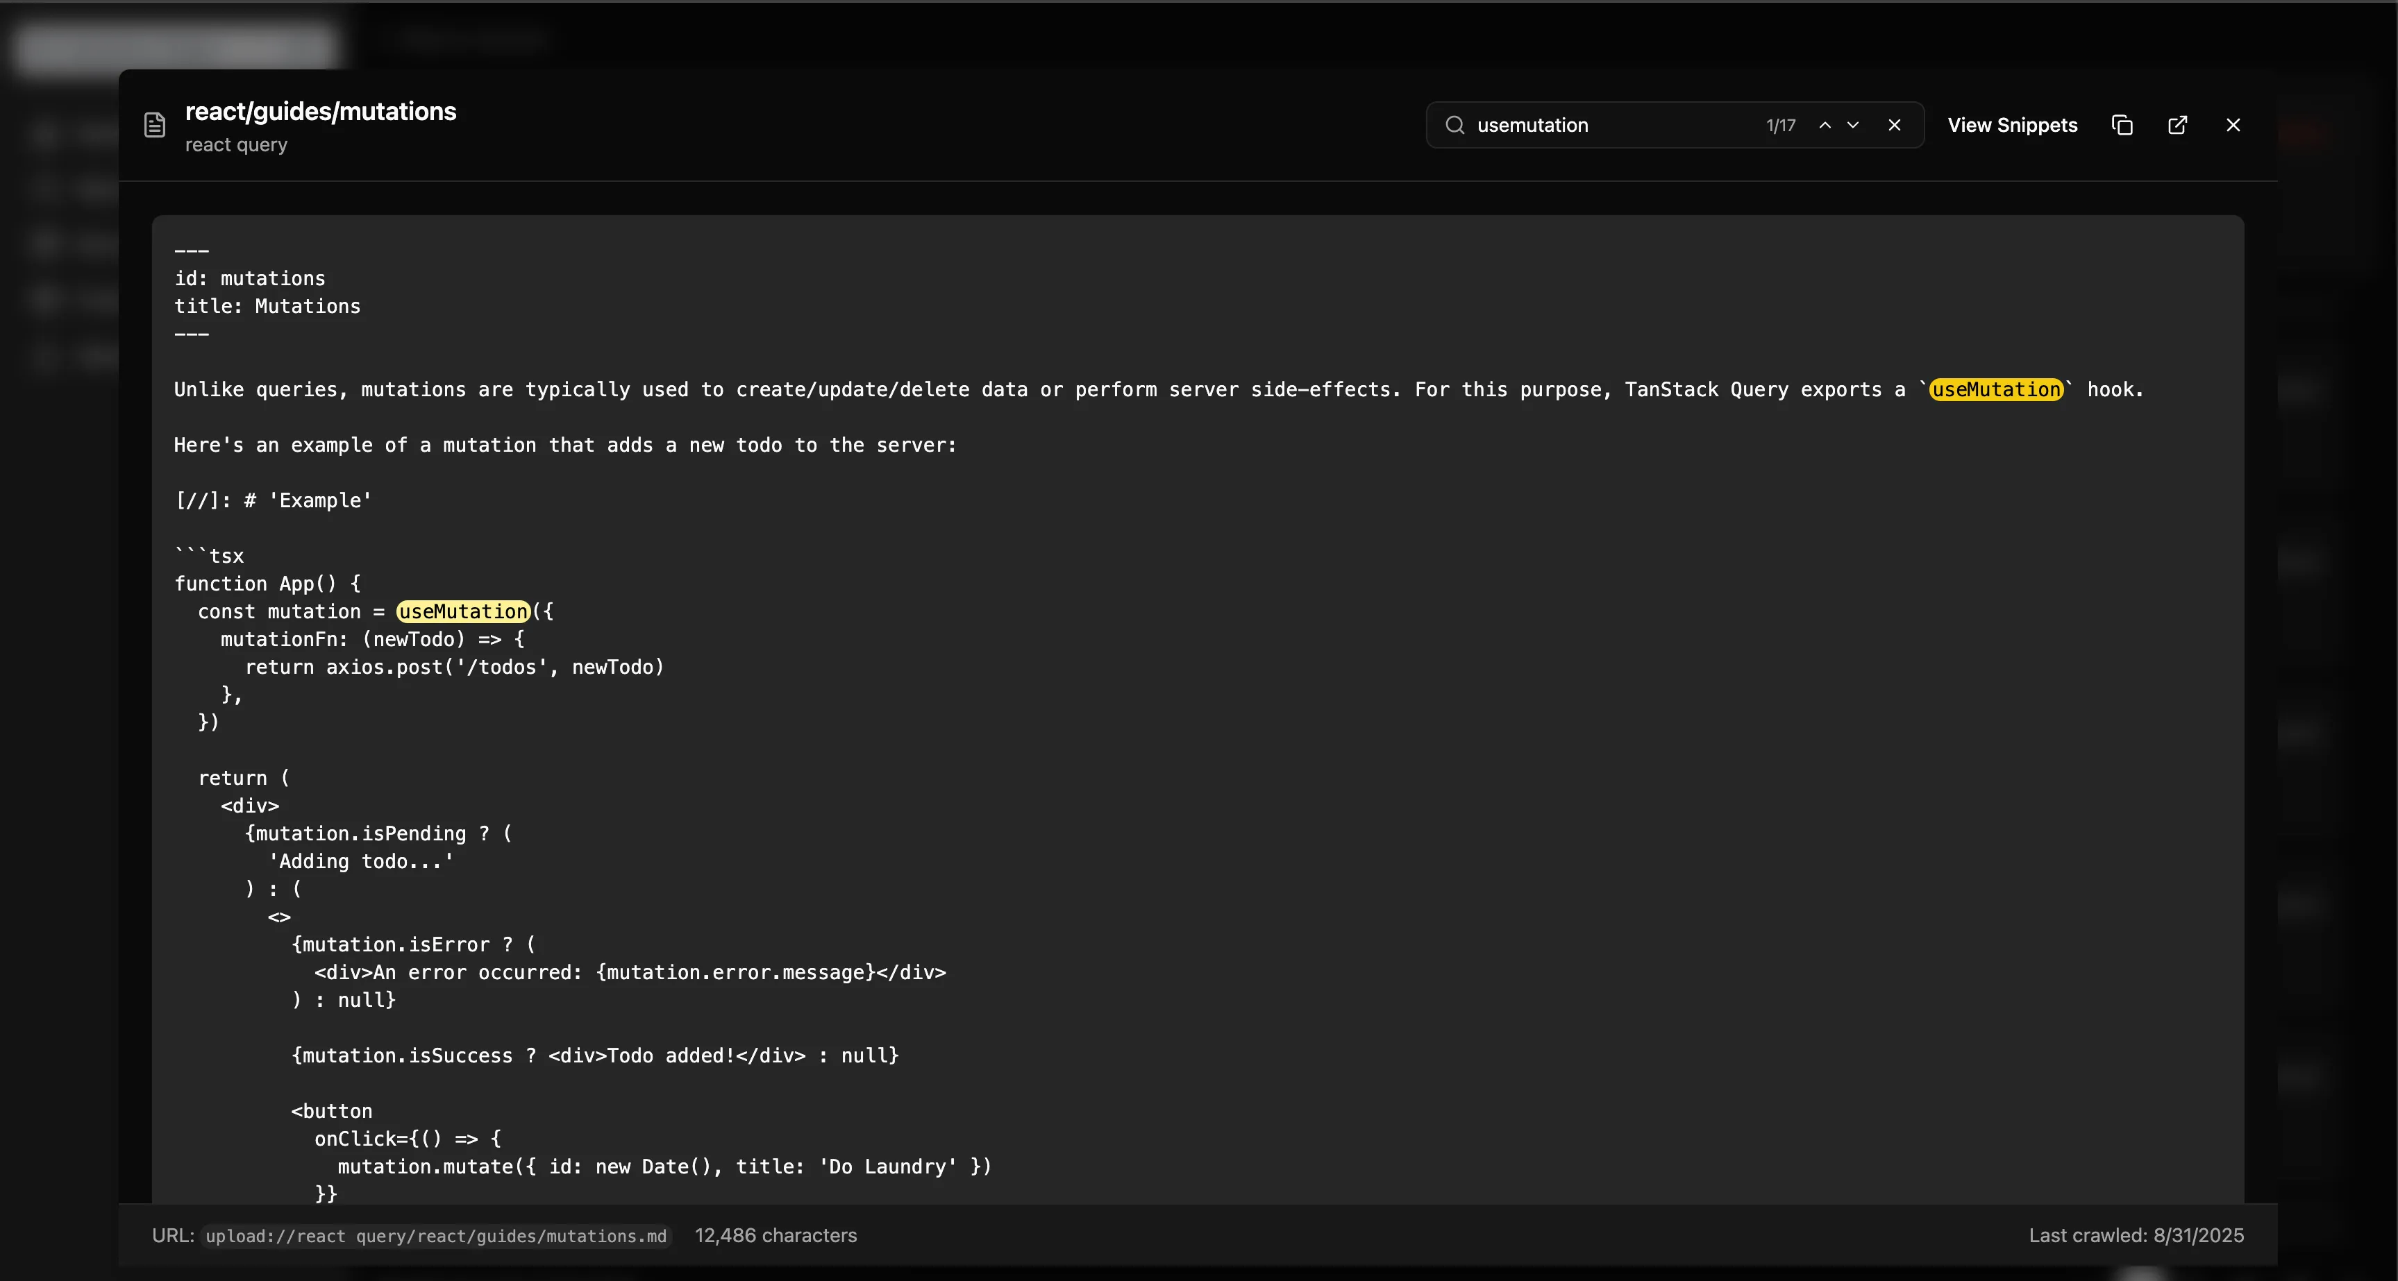
Task: Expand next result using chevron down
Action: pos(1852,125)
